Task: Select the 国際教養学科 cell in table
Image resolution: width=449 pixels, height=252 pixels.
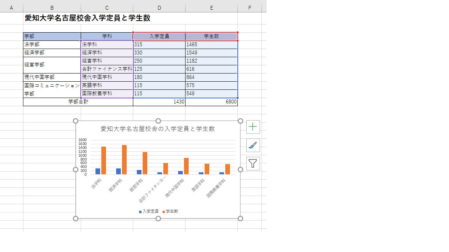Action: pyautogui.click(x=107, y=93)
